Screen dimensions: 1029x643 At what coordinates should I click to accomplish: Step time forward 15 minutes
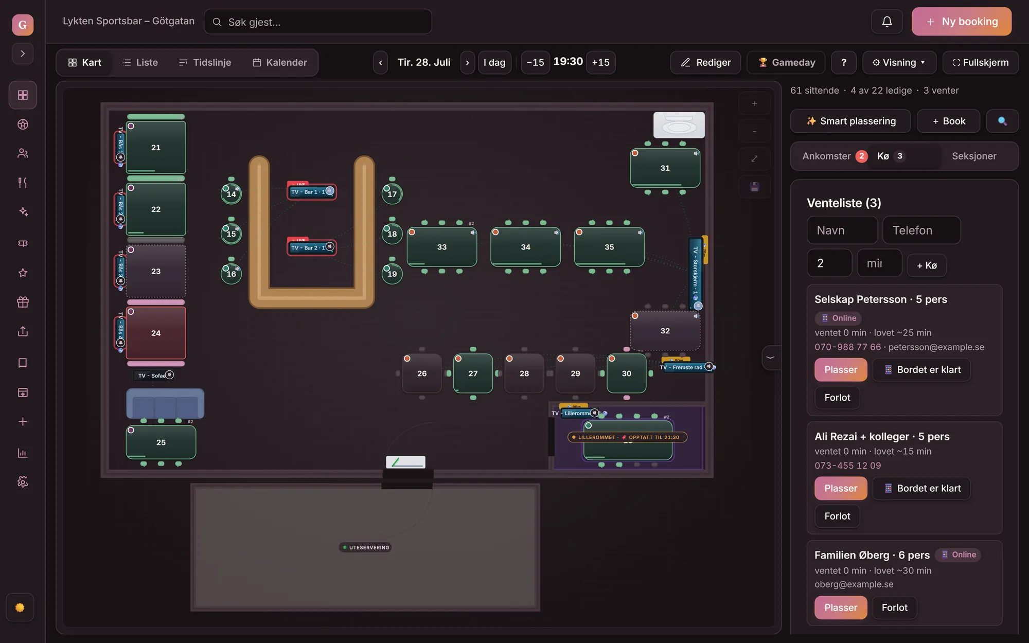click(601, 62)
